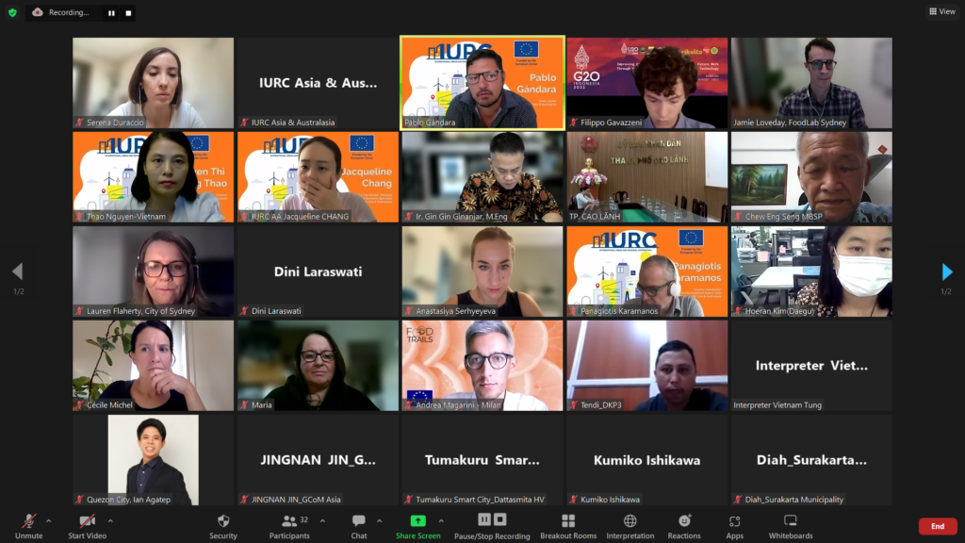Pause the recording at top left

pyautogui.click(x=111, y=13)
